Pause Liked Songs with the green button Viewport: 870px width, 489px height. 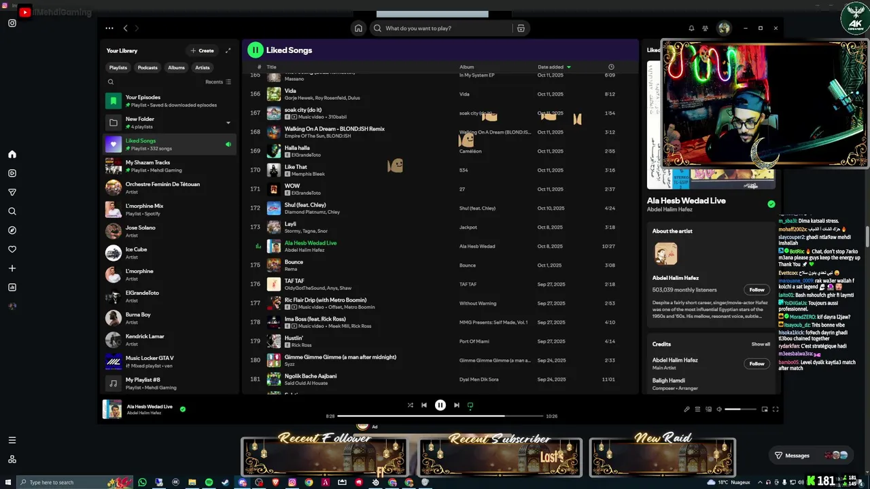255,50
